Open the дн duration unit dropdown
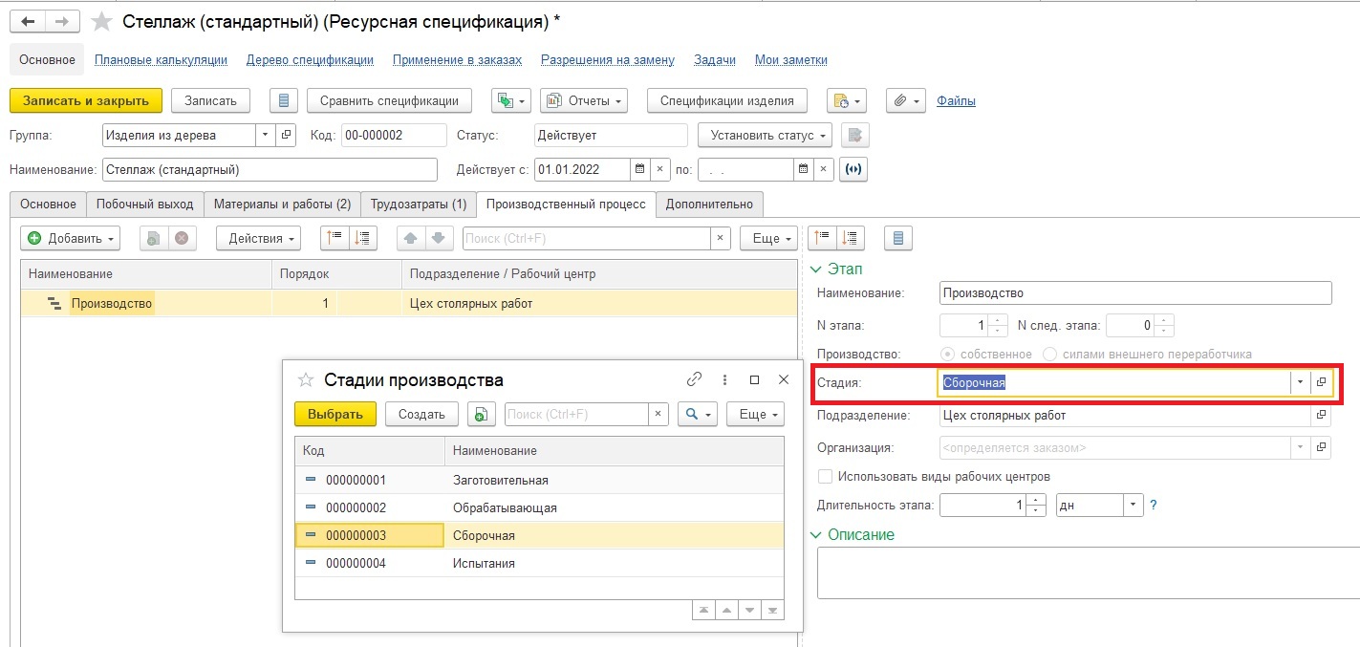Image resolution: width=1360 pixels, height=647 pixels. pos(1133,506)
